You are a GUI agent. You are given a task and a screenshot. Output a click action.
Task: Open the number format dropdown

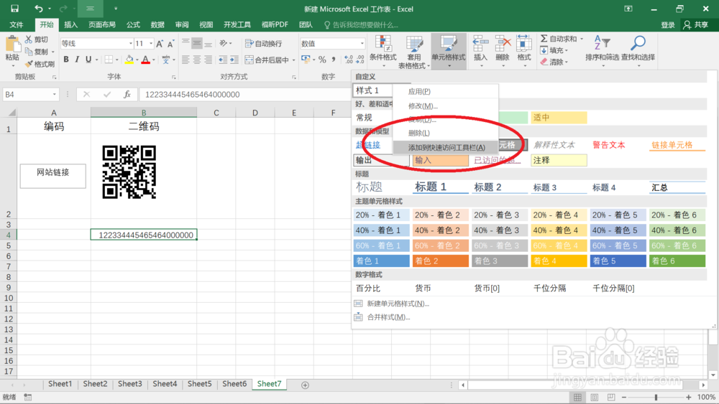(x=362, y=44)
